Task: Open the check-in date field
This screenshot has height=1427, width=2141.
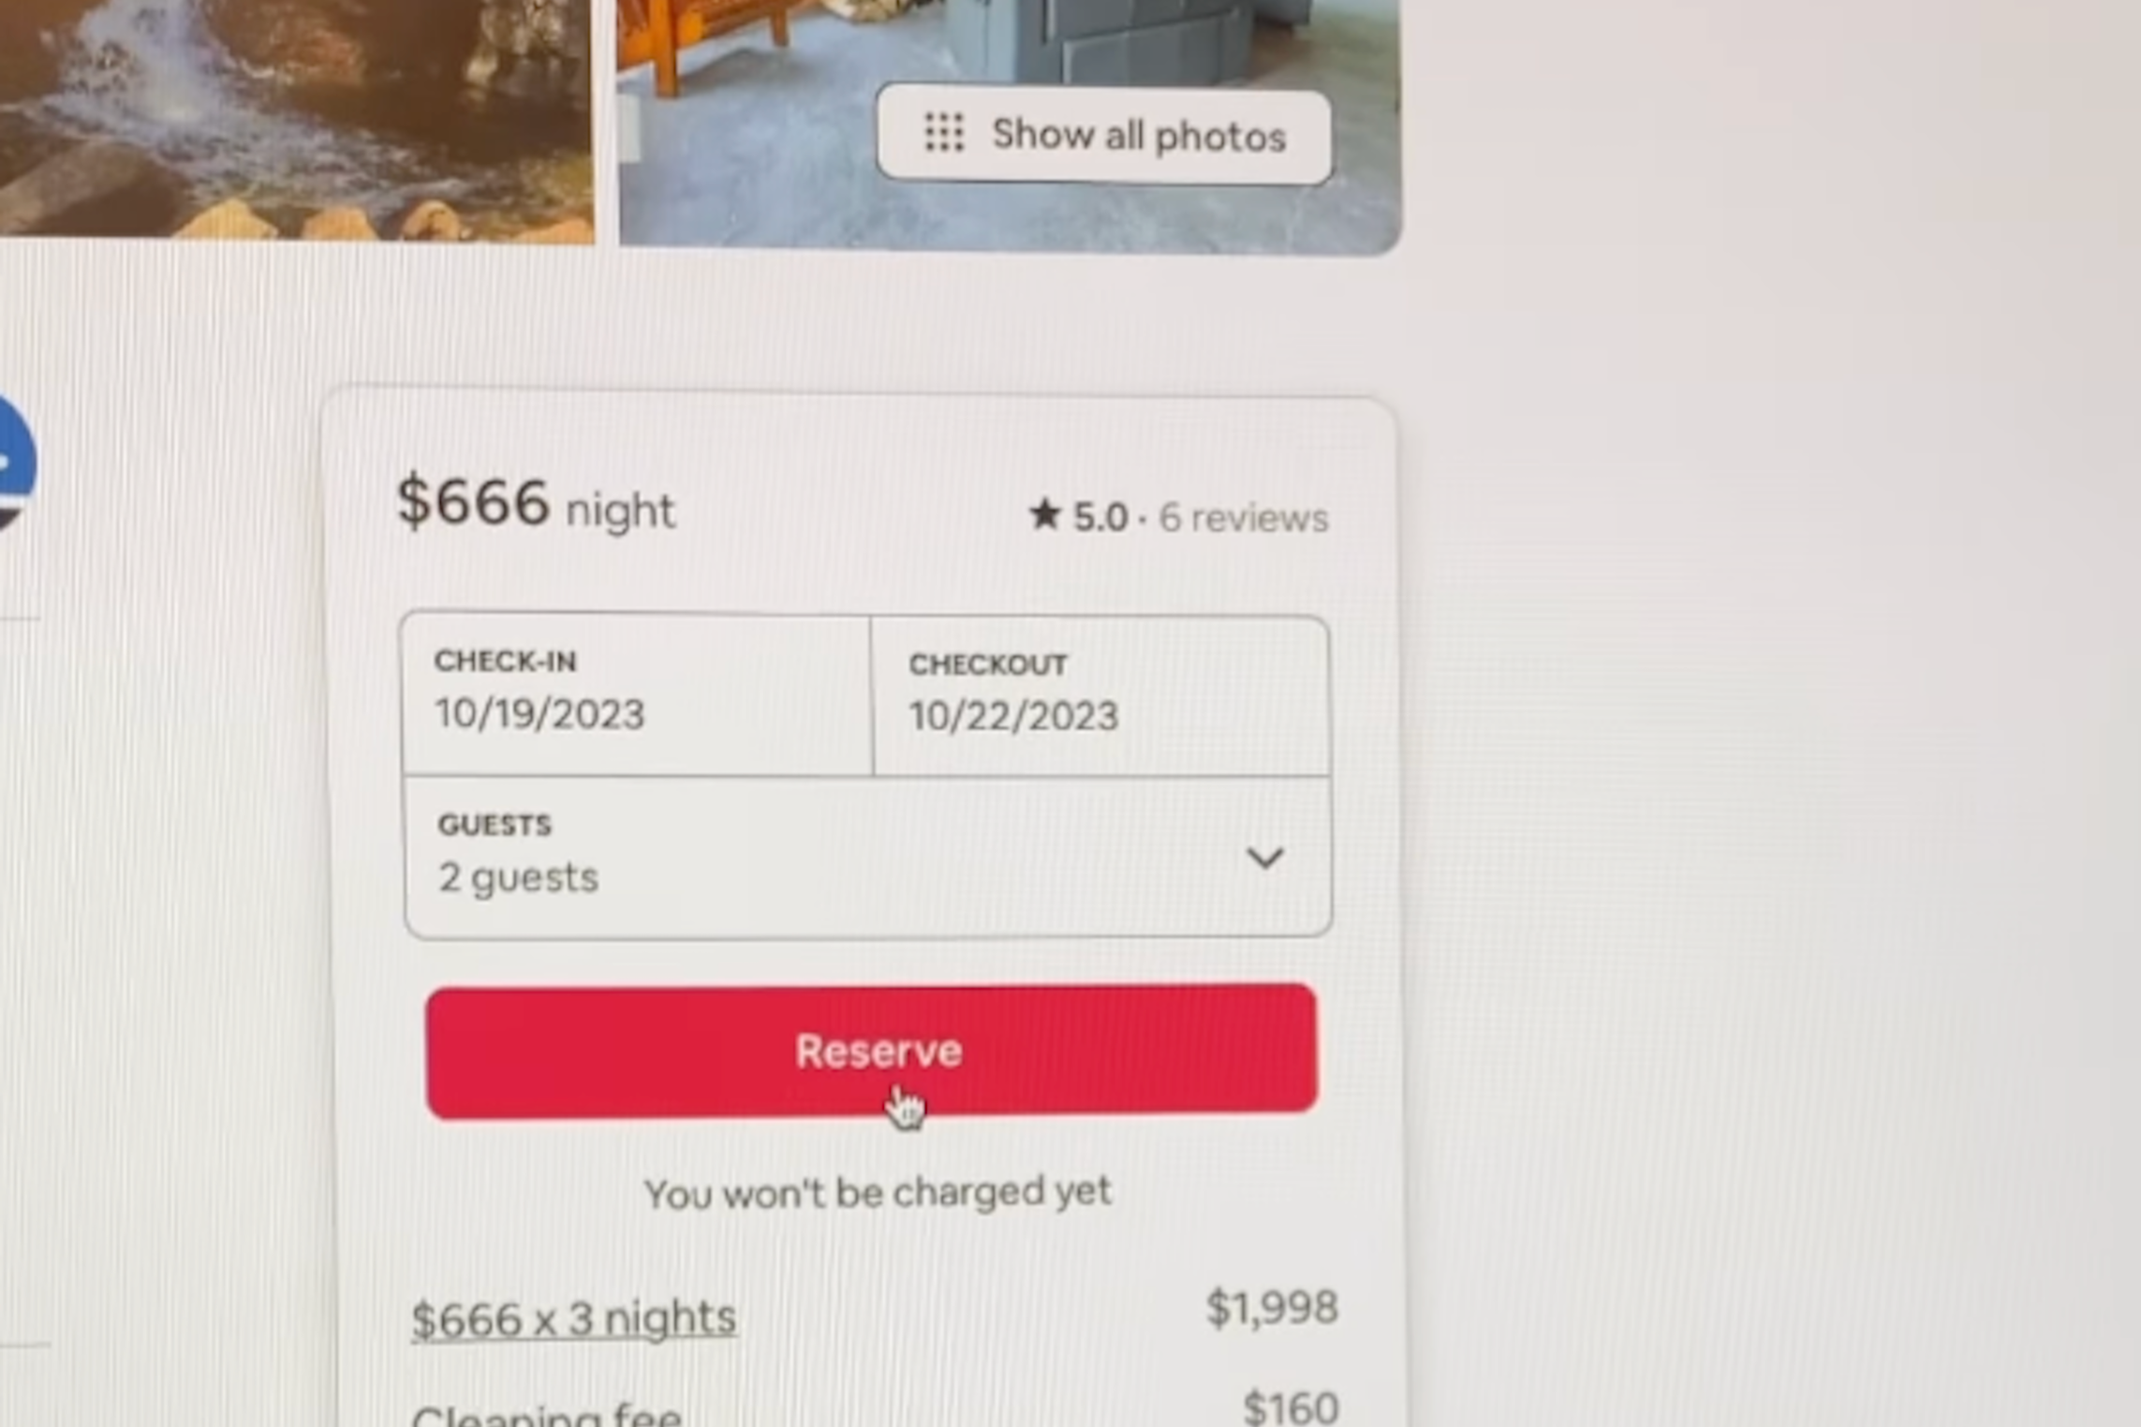Action: pyautogui.click(x=637, y=695)
